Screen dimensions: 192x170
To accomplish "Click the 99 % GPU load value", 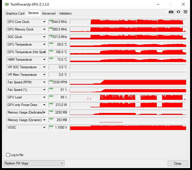I will pyautogui.click(x=58, y=97).
